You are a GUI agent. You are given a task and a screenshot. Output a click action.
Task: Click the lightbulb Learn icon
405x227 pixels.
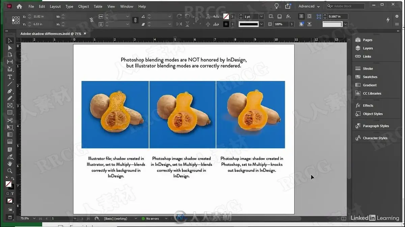pyautogui.click(x=276, y=6)
